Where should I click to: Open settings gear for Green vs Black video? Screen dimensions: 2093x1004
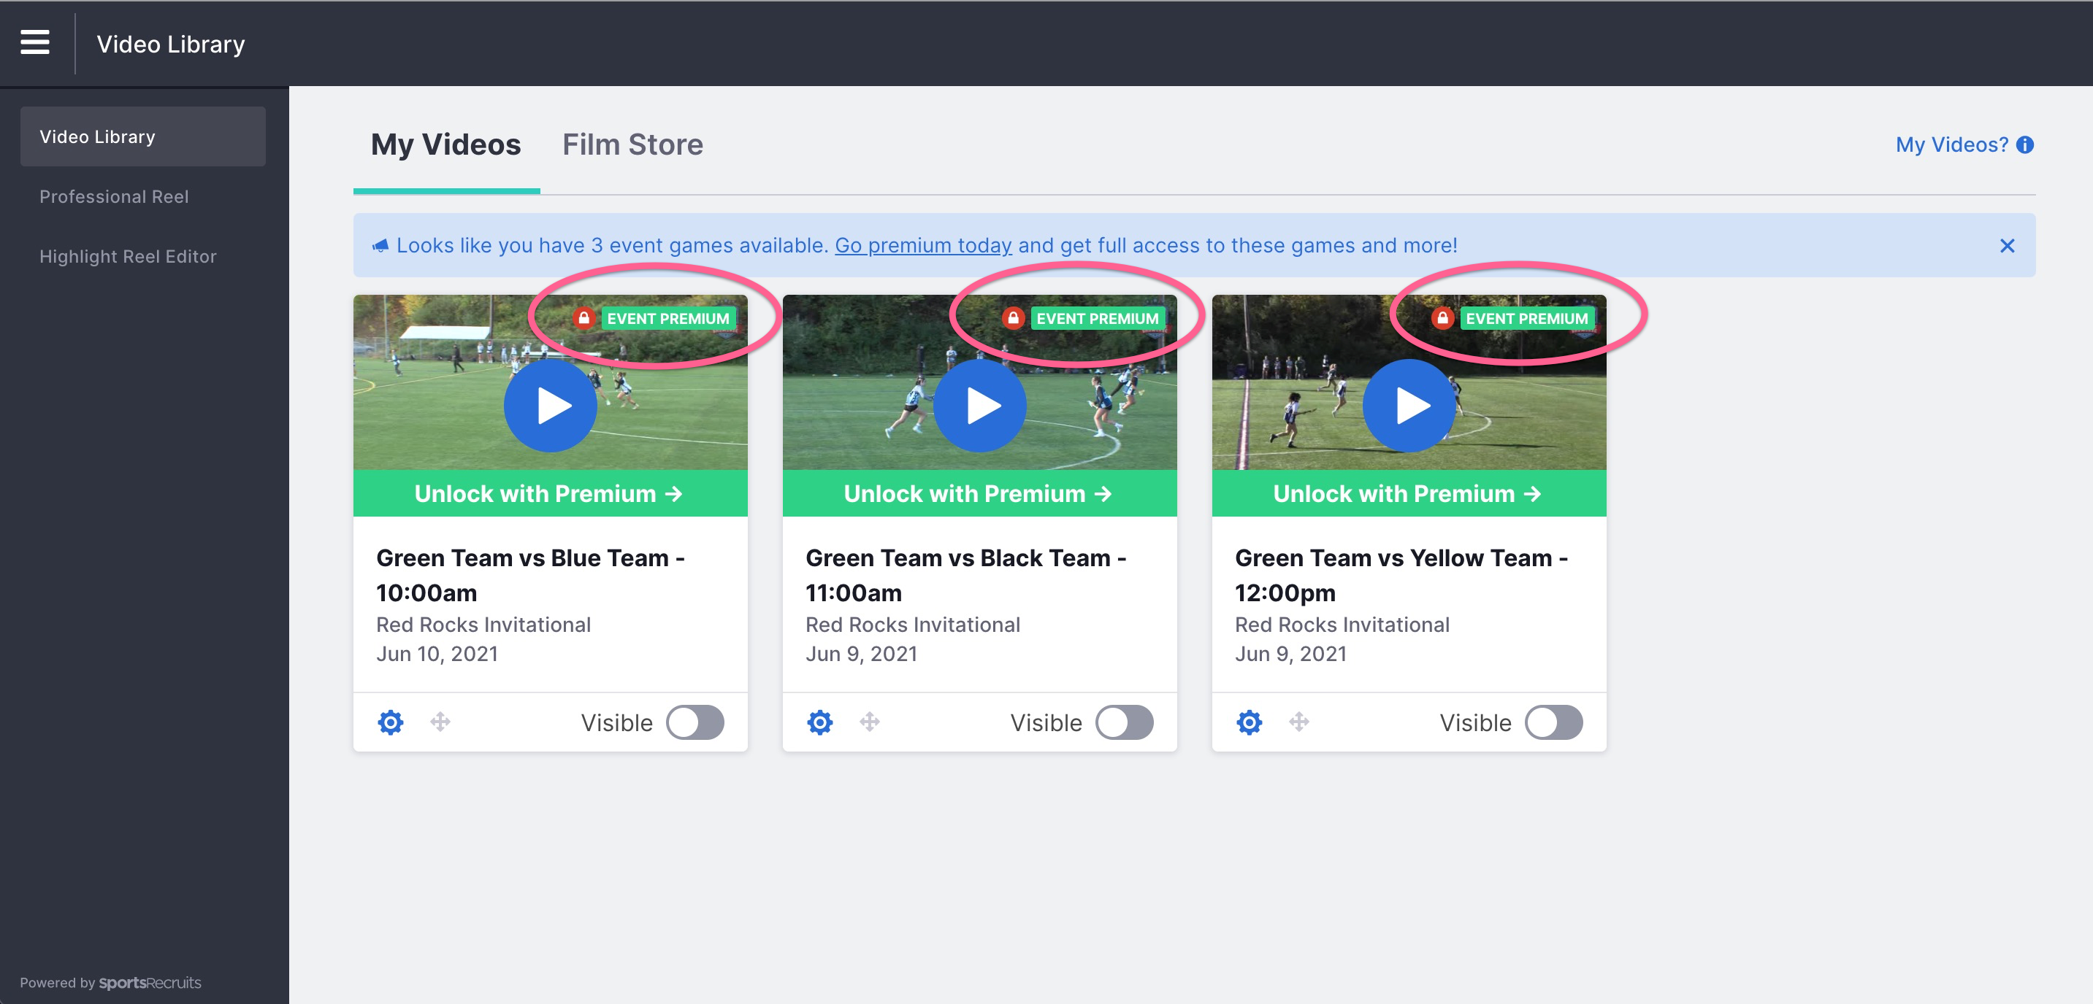pos(820,722)
